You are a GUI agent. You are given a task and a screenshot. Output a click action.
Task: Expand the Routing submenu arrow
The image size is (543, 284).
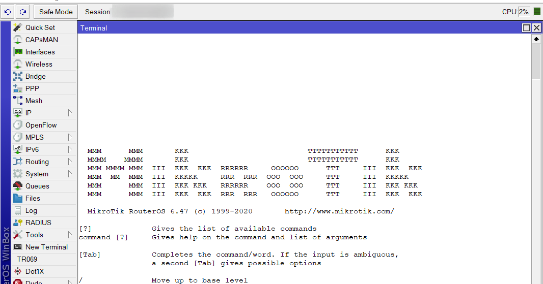[x=70, y=162]
